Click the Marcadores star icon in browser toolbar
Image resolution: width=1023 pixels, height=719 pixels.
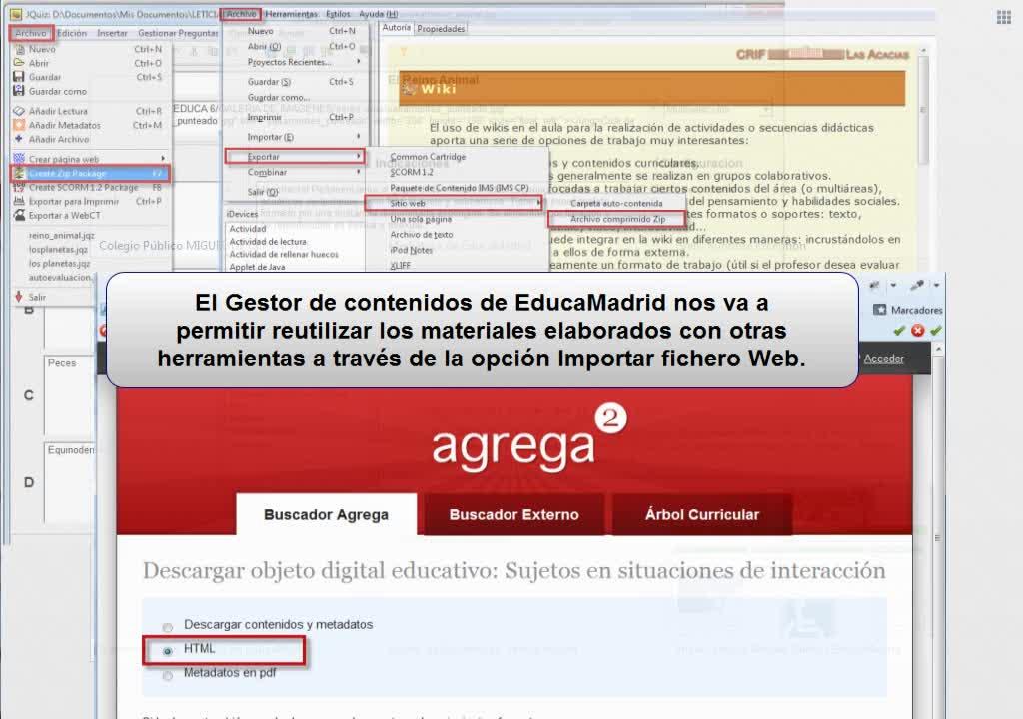[879, 310]
